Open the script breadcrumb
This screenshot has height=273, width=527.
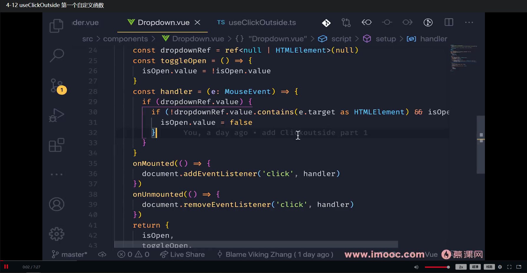point(335,39)
